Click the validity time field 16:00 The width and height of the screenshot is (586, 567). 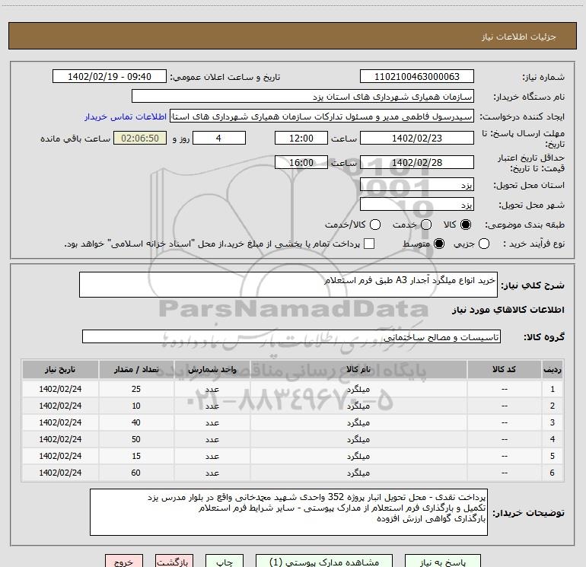pos(301,162)
